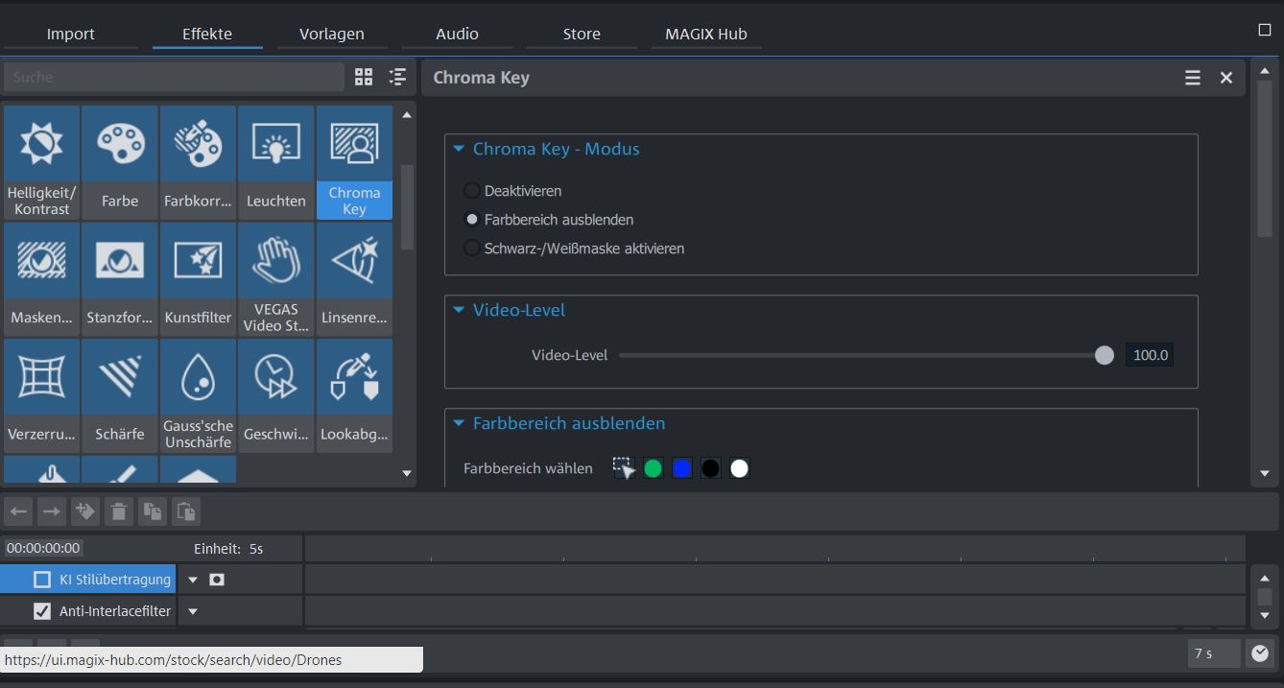
Task: Open the Leuchten effect
Action: coord(275,161)
